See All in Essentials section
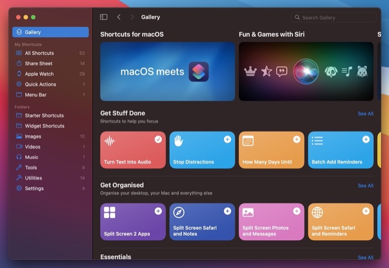This screenshot has width=389, height=268. pos(366,257)
